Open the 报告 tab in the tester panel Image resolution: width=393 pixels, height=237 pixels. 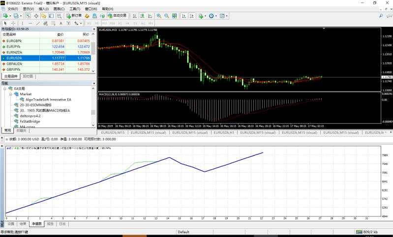50,223
